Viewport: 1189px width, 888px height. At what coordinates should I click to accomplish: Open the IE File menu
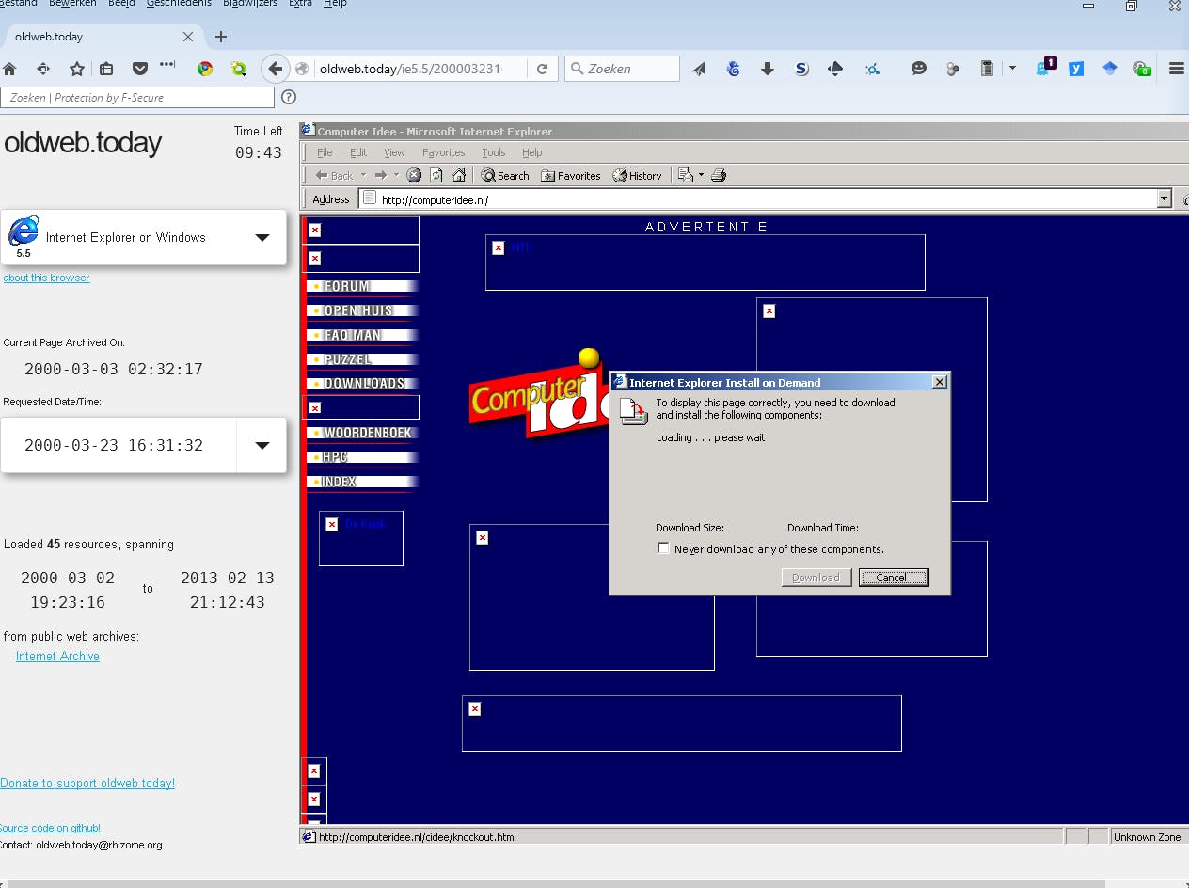click(x=325, y=152)
